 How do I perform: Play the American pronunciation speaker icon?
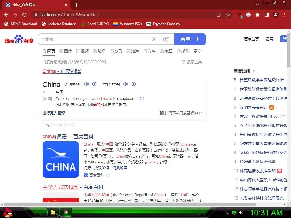pos(126,84)
